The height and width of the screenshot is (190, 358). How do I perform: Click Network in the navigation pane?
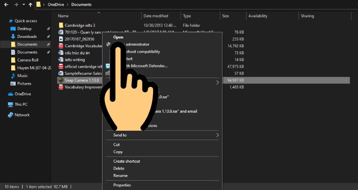point(22,115)
